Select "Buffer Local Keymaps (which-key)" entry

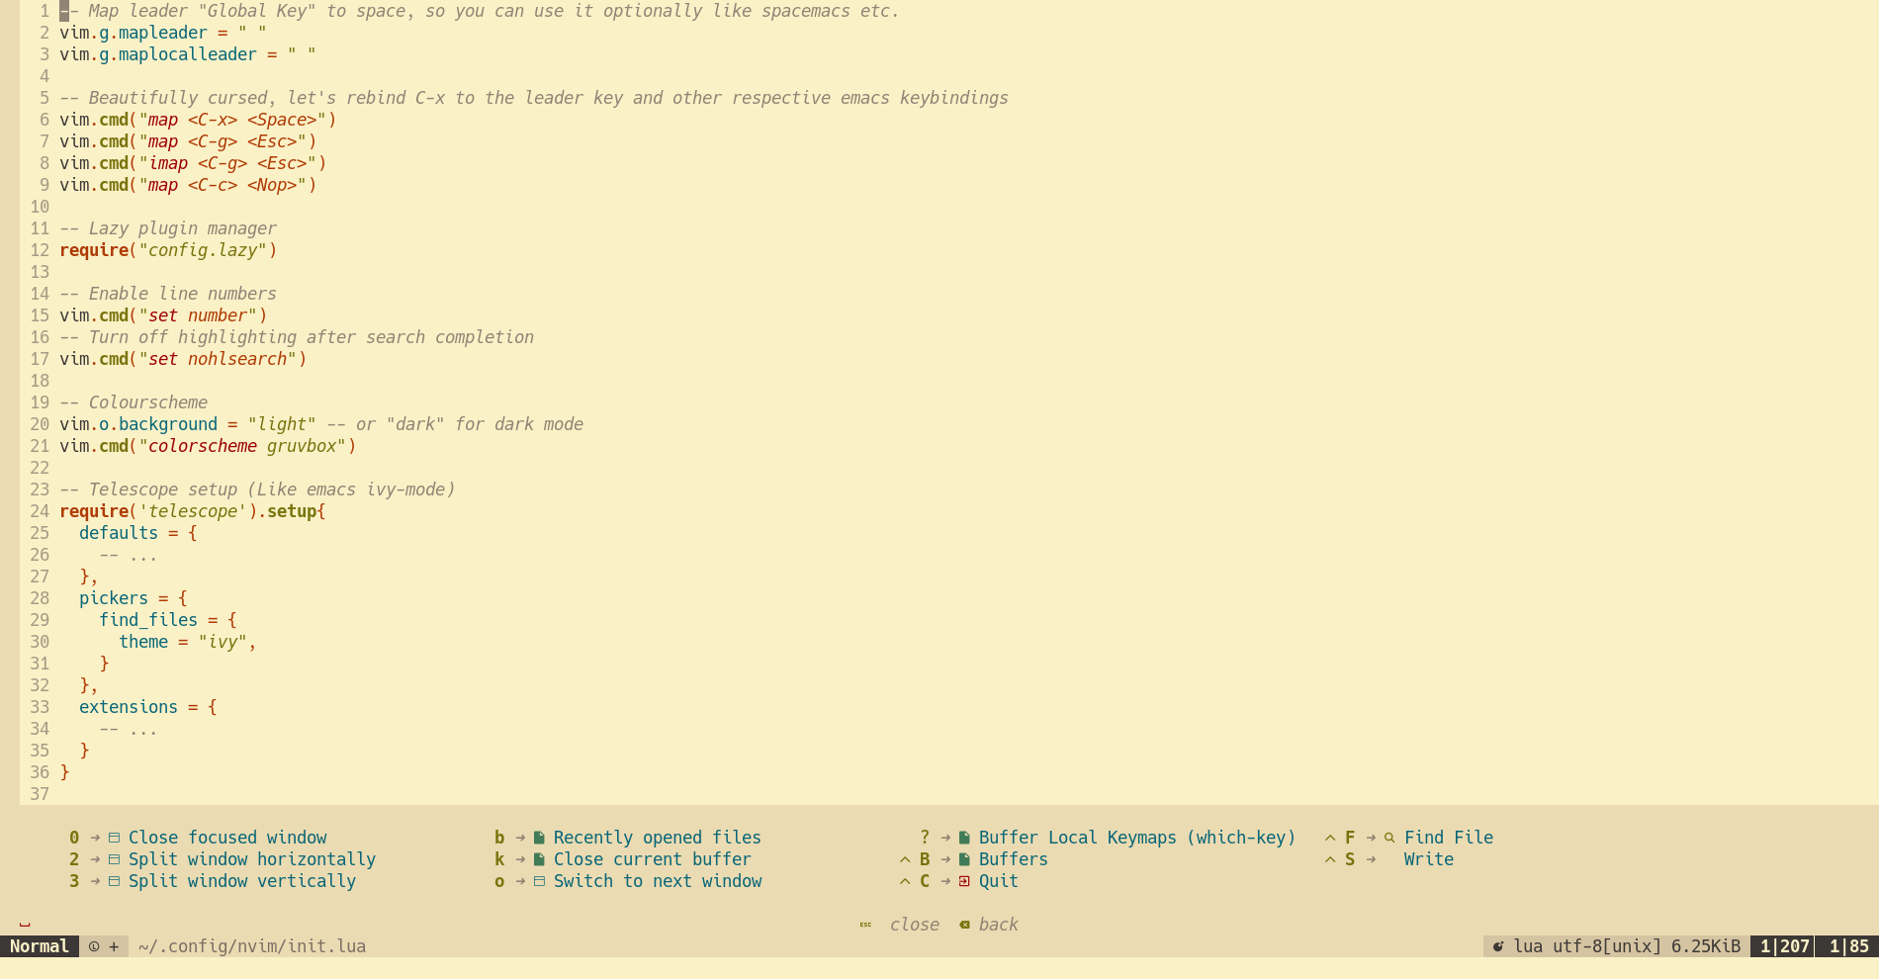click(1137, 838)
